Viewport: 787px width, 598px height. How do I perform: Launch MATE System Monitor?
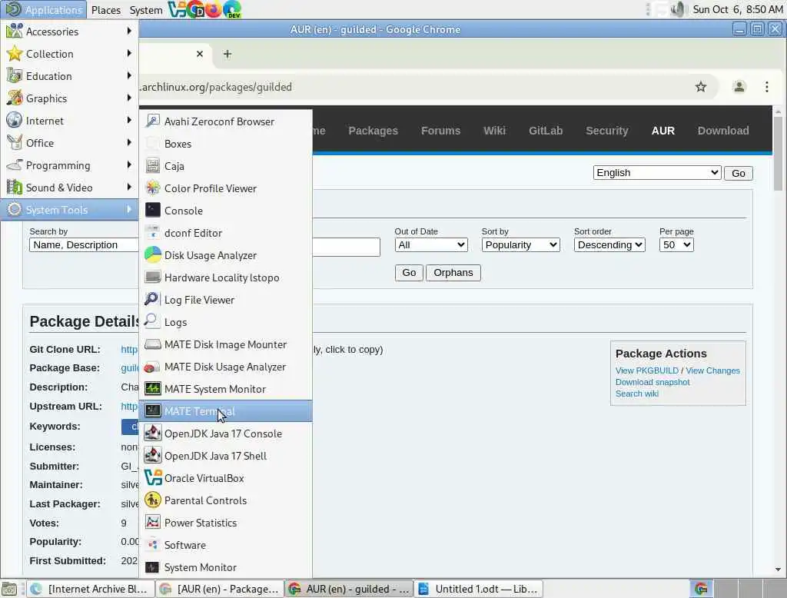225,389
